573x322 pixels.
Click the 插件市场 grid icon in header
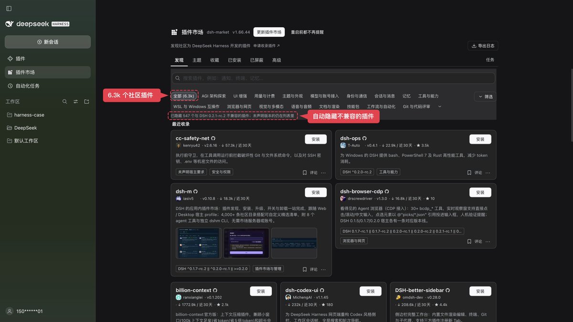coord(174,32)
